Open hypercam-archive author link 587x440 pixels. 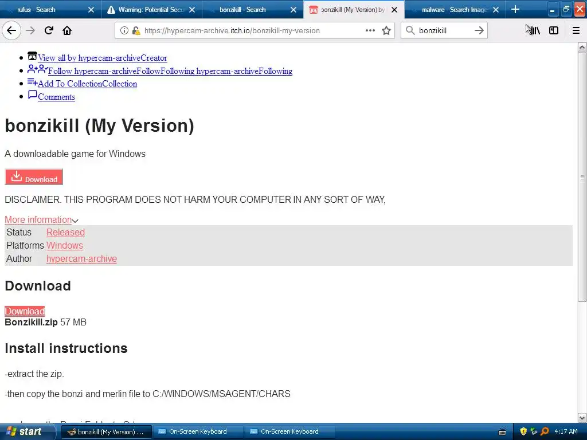click(81, 258)
